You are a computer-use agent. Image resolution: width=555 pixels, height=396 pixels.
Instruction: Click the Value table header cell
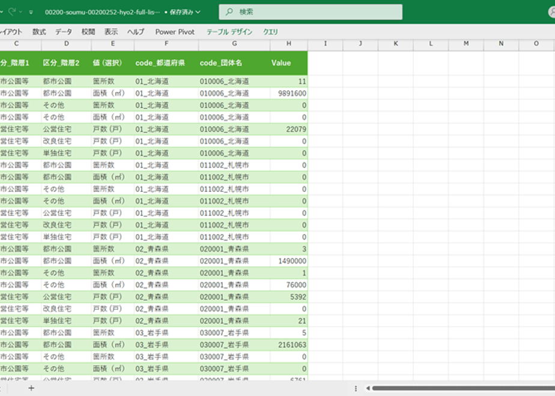pyautogui.click(x=289, y=63)
